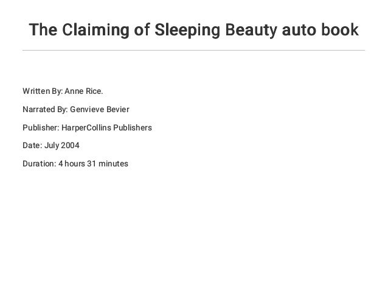Select the word "Sleeping" in the heading
Viewport: 388px width, 292px height.
[187, 30]
